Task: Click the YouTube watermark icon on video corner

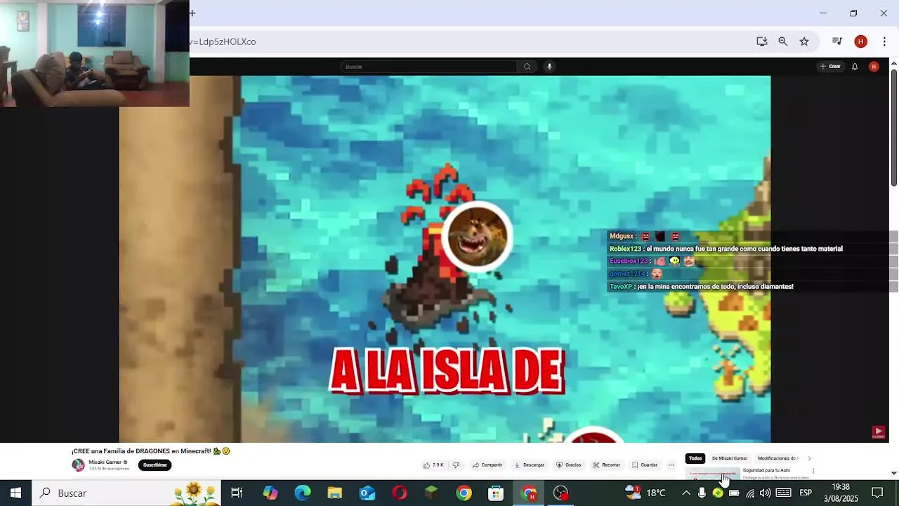Action: click(x=878, y=432)
